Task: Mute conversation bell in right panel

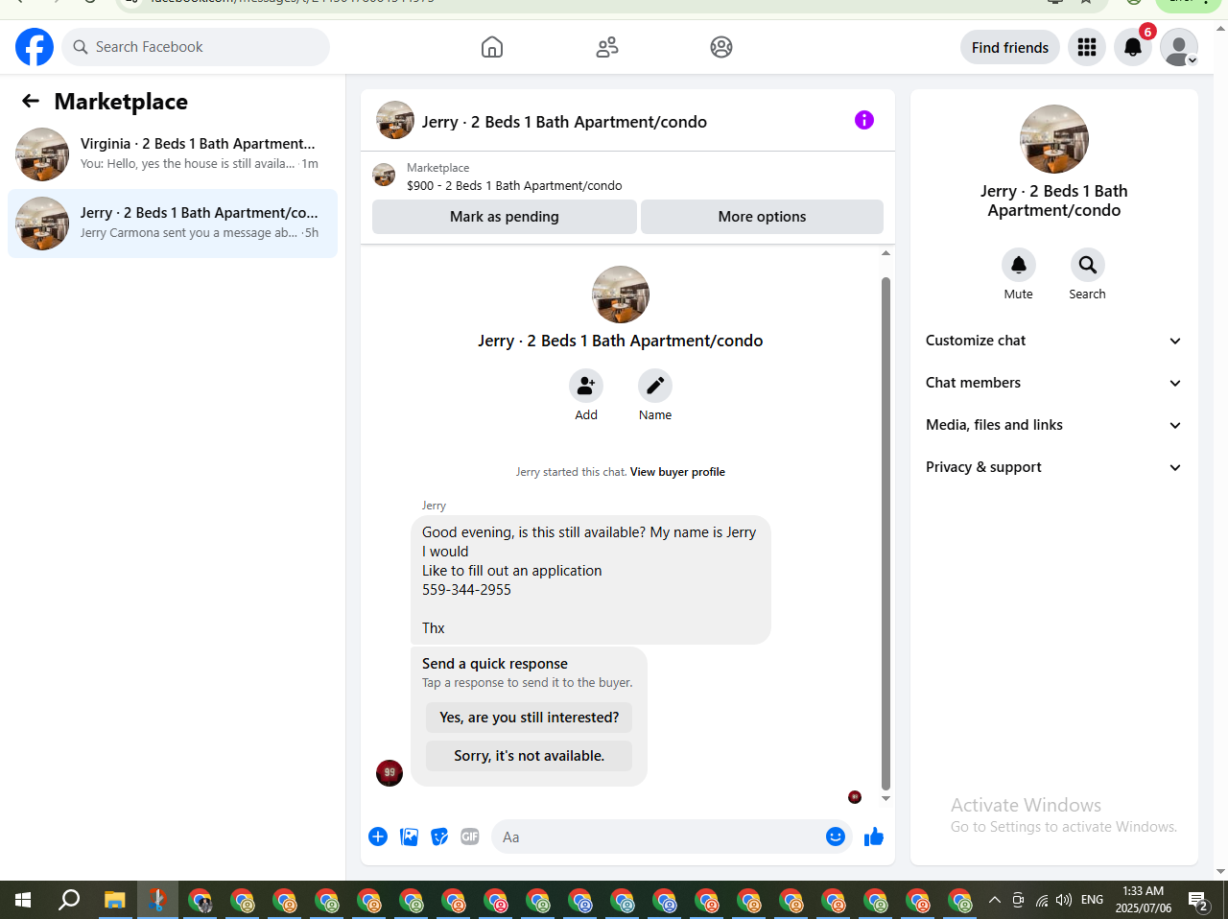Action: point(1019,265)
